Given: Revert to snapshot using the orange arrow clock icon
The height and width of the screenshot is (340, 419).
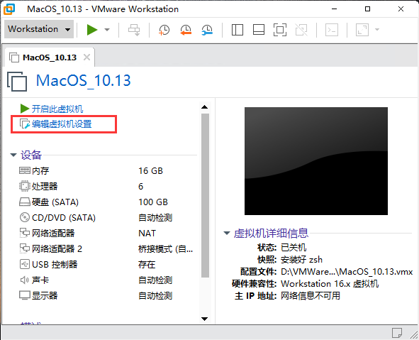Looking at the screenshot, I should tap(186, 30).
